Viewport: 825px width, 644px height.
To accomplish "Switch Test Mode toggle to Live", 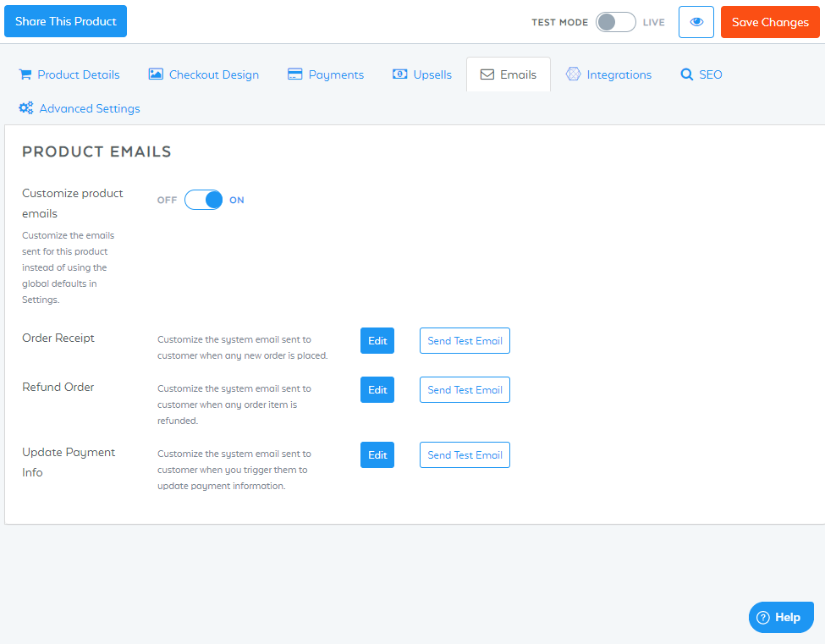I will tap(616, 22).
